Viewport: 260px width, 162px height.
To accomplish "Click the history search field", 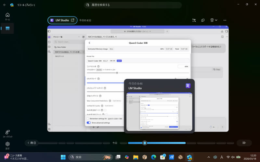I will point(133,5).
